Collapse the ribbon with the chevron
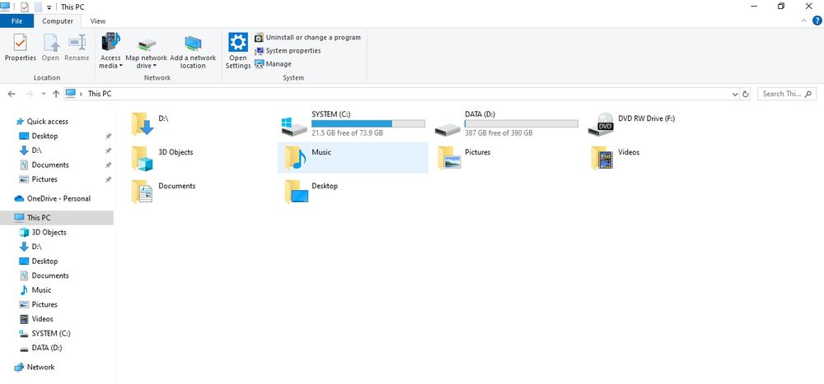Image resolution: width=824 pixels, height=384 pixels. 804,21
